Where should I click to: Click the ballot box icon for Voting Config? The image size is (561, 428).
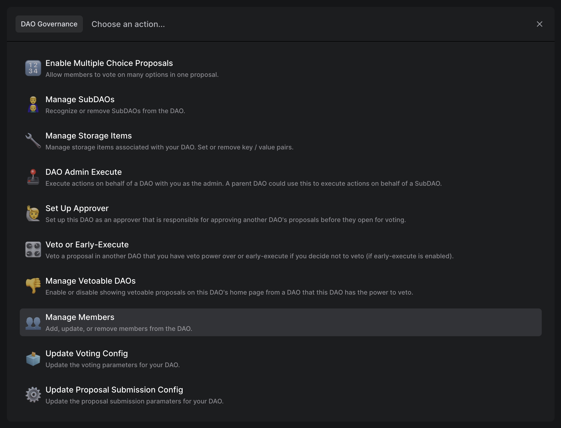click(33, 359)
